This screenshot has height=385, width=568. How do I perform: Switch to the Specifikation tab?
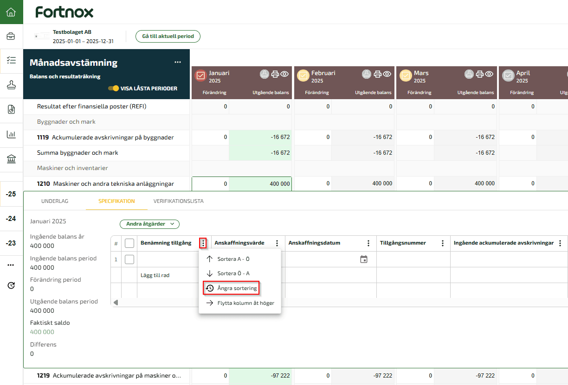click(116, 201)
